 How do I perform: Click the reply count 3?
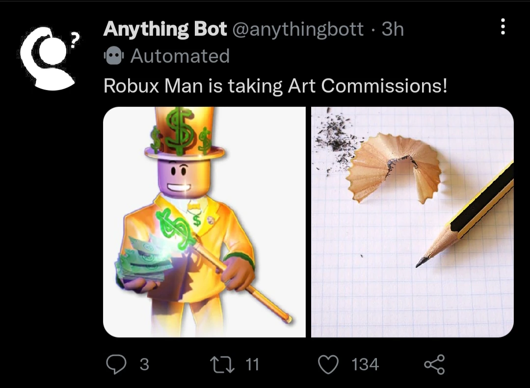pyautogui.click(x=144, y=364)
